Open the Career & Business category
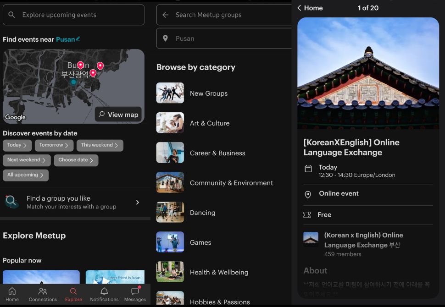 coord(223,153)
